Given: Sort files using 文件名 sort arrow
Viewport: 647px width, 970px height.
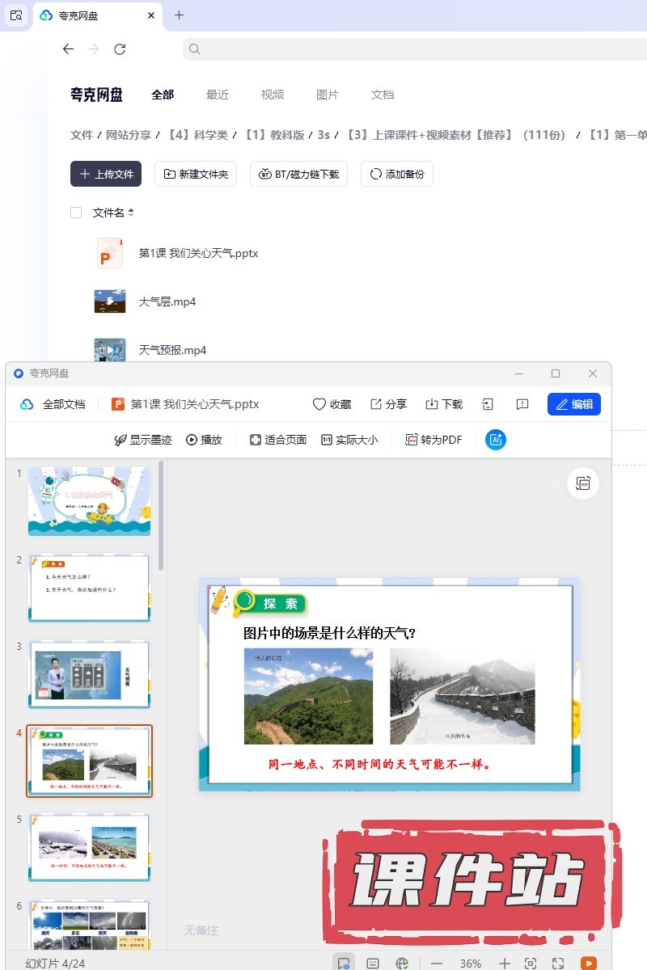Looking at the screenshot, I should point(131,213).
